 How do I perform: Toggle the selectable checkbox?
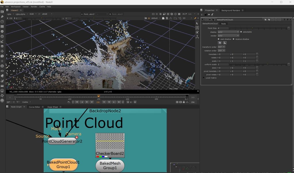pyautogui.click(x=241, y=32)
